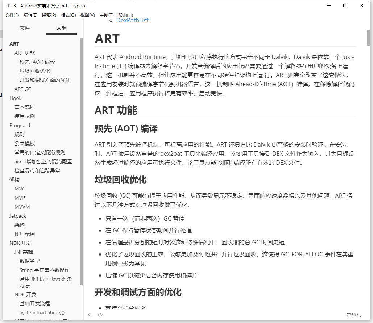Open the 主题(T) menu

pos(107,15)
